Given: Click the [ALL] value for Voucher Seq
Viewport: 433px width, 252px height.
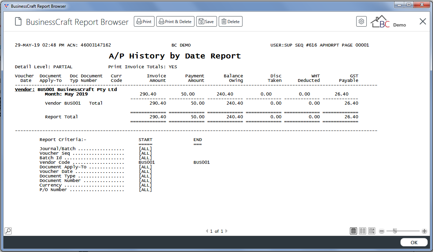Looking at the screenshot, I should click(x=146, y=153).
